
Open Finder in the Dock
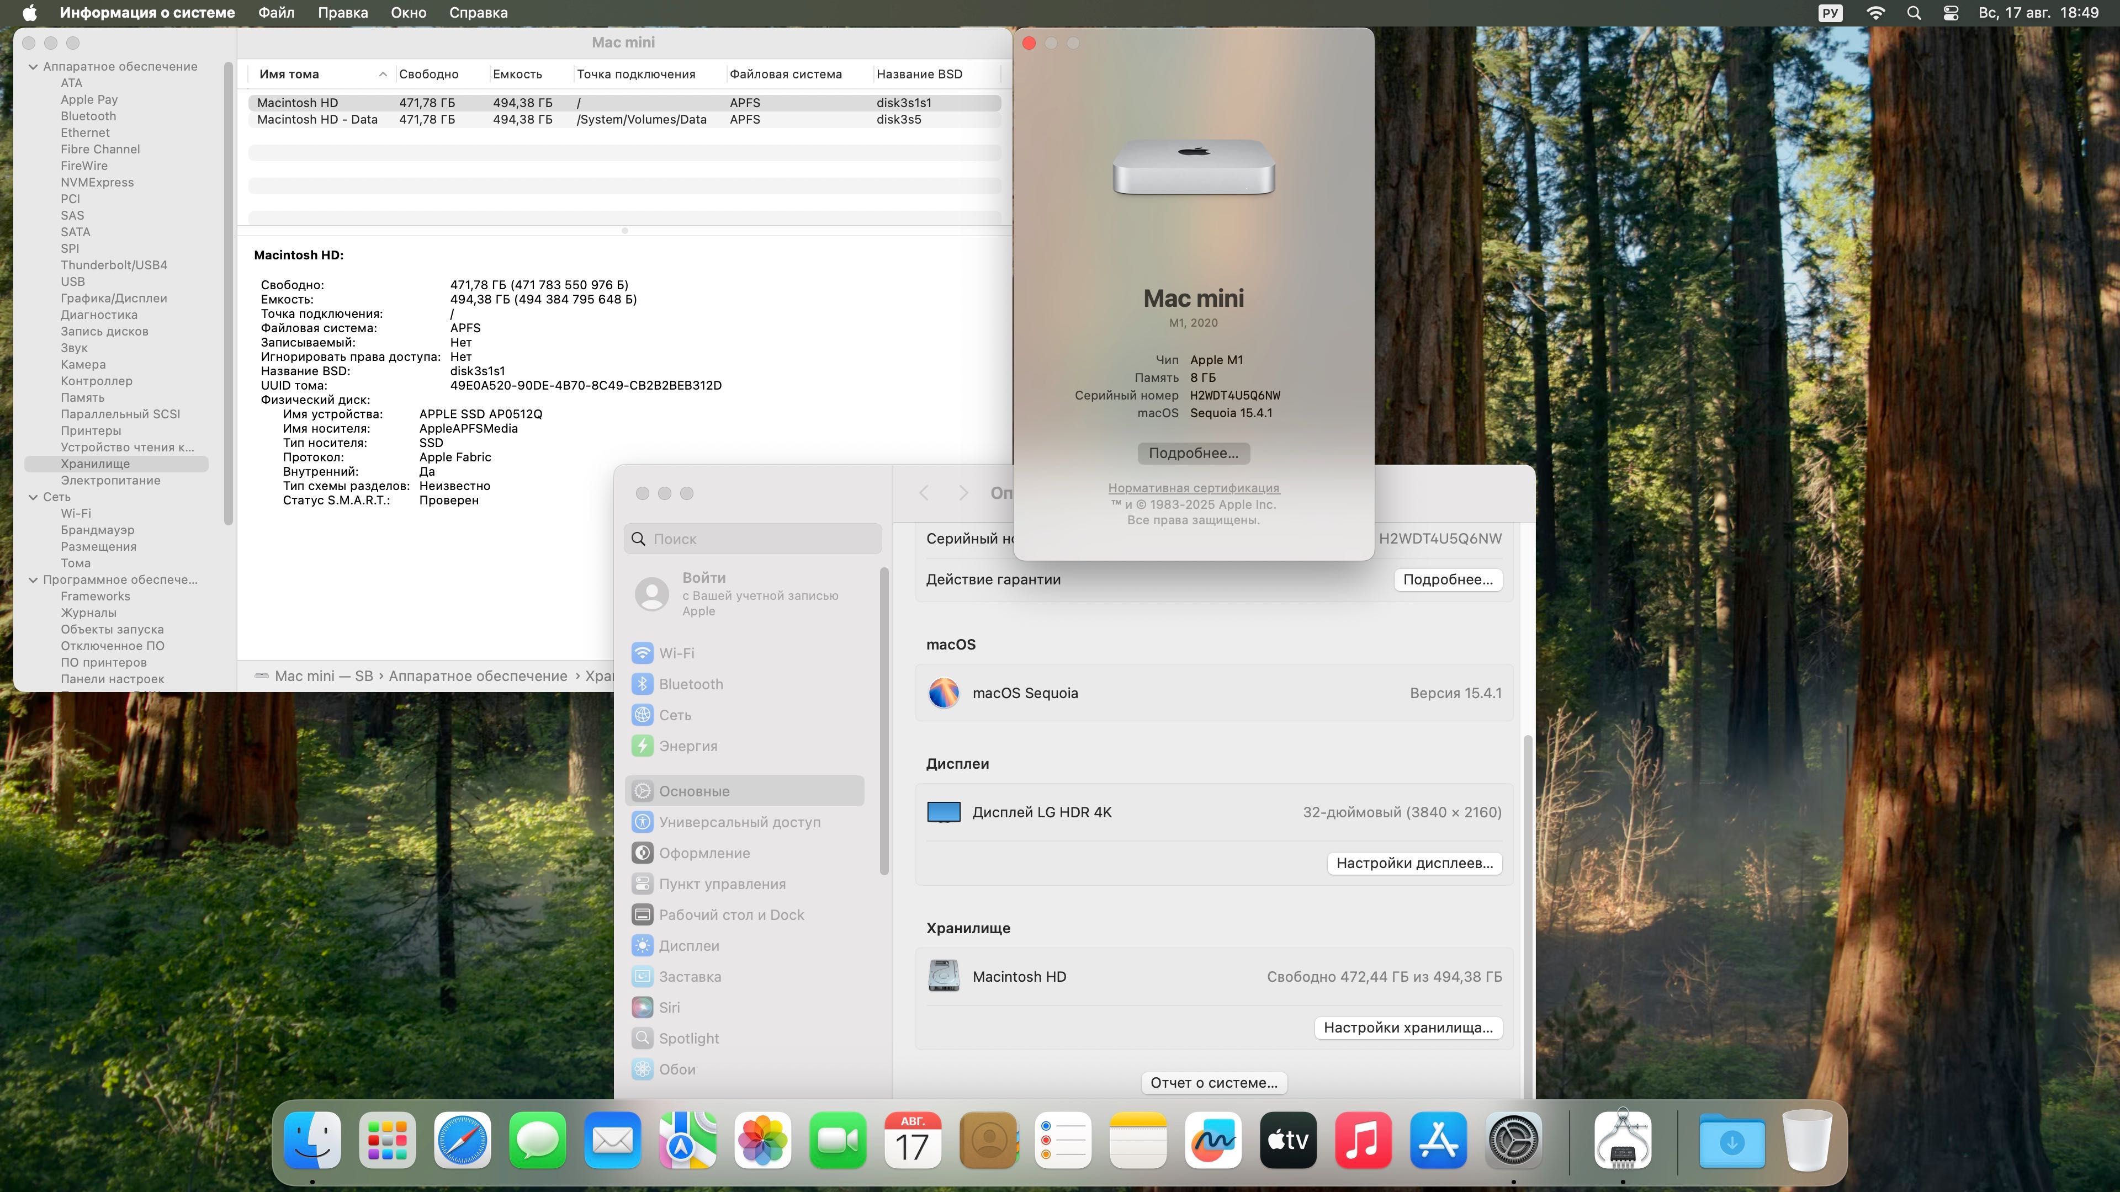[312, 1140]
